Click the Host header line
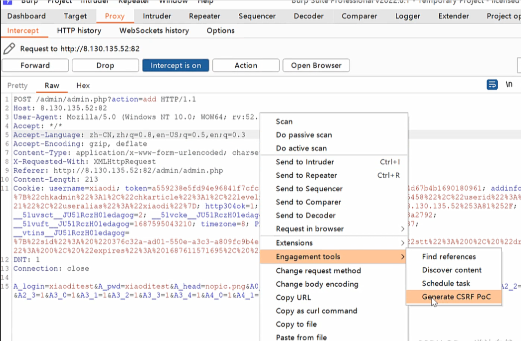Screen dimensions: 521x341 click(x=60, y=108)
